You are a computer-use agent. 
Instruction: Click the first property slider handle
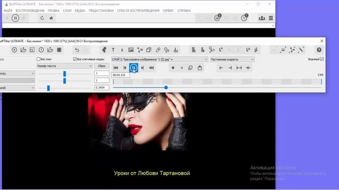(65, 74)
